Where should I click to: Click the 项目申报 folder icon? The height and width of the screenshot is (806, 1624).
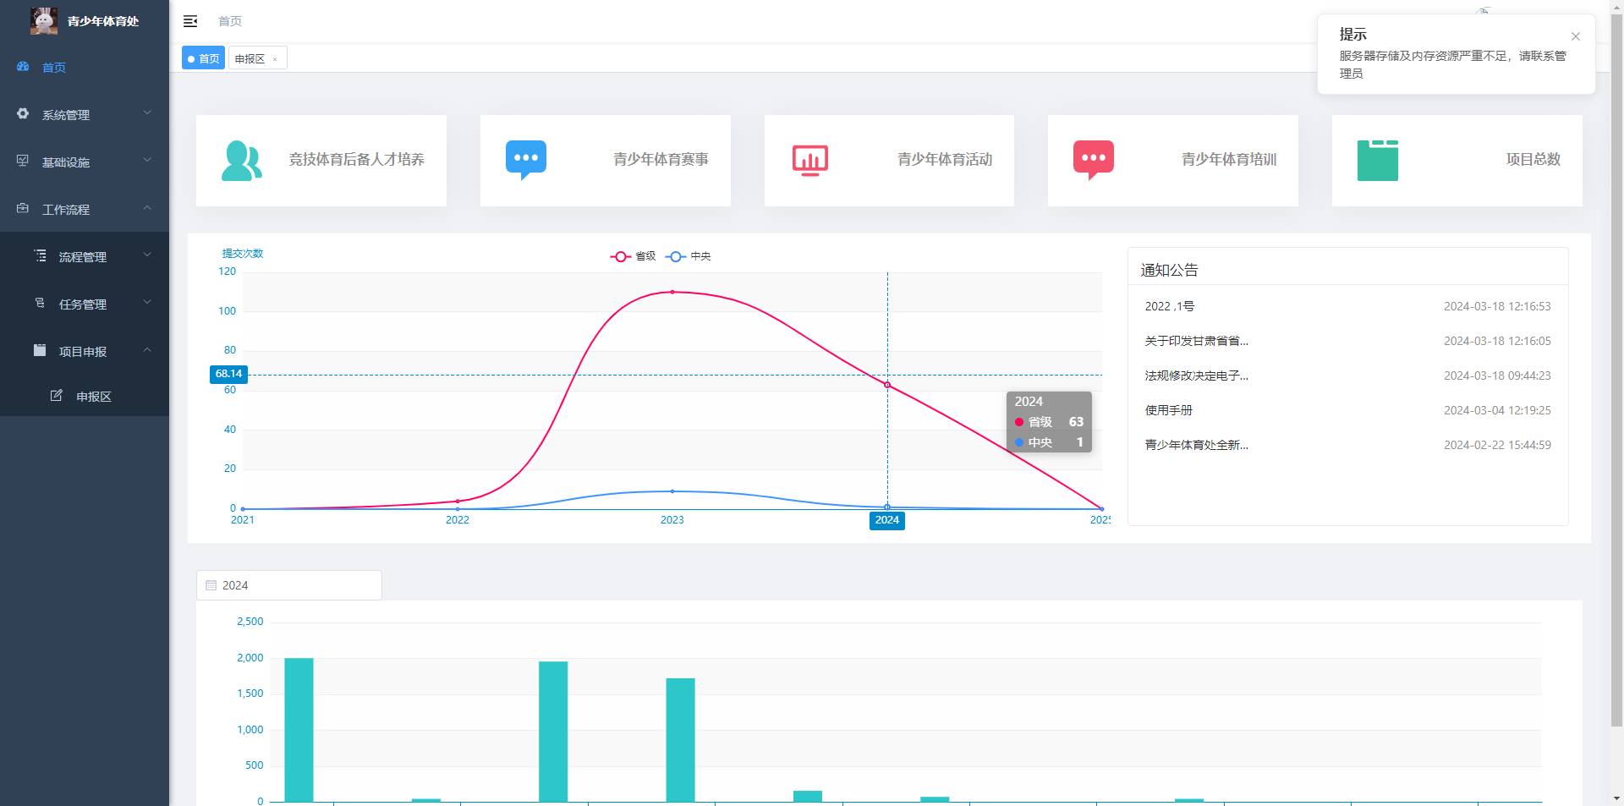click(40, 350)
